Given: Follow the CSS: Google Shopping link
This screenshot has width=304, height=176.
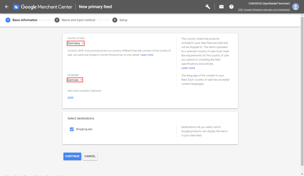Looking at the screenshot, I should click(264, 10).
